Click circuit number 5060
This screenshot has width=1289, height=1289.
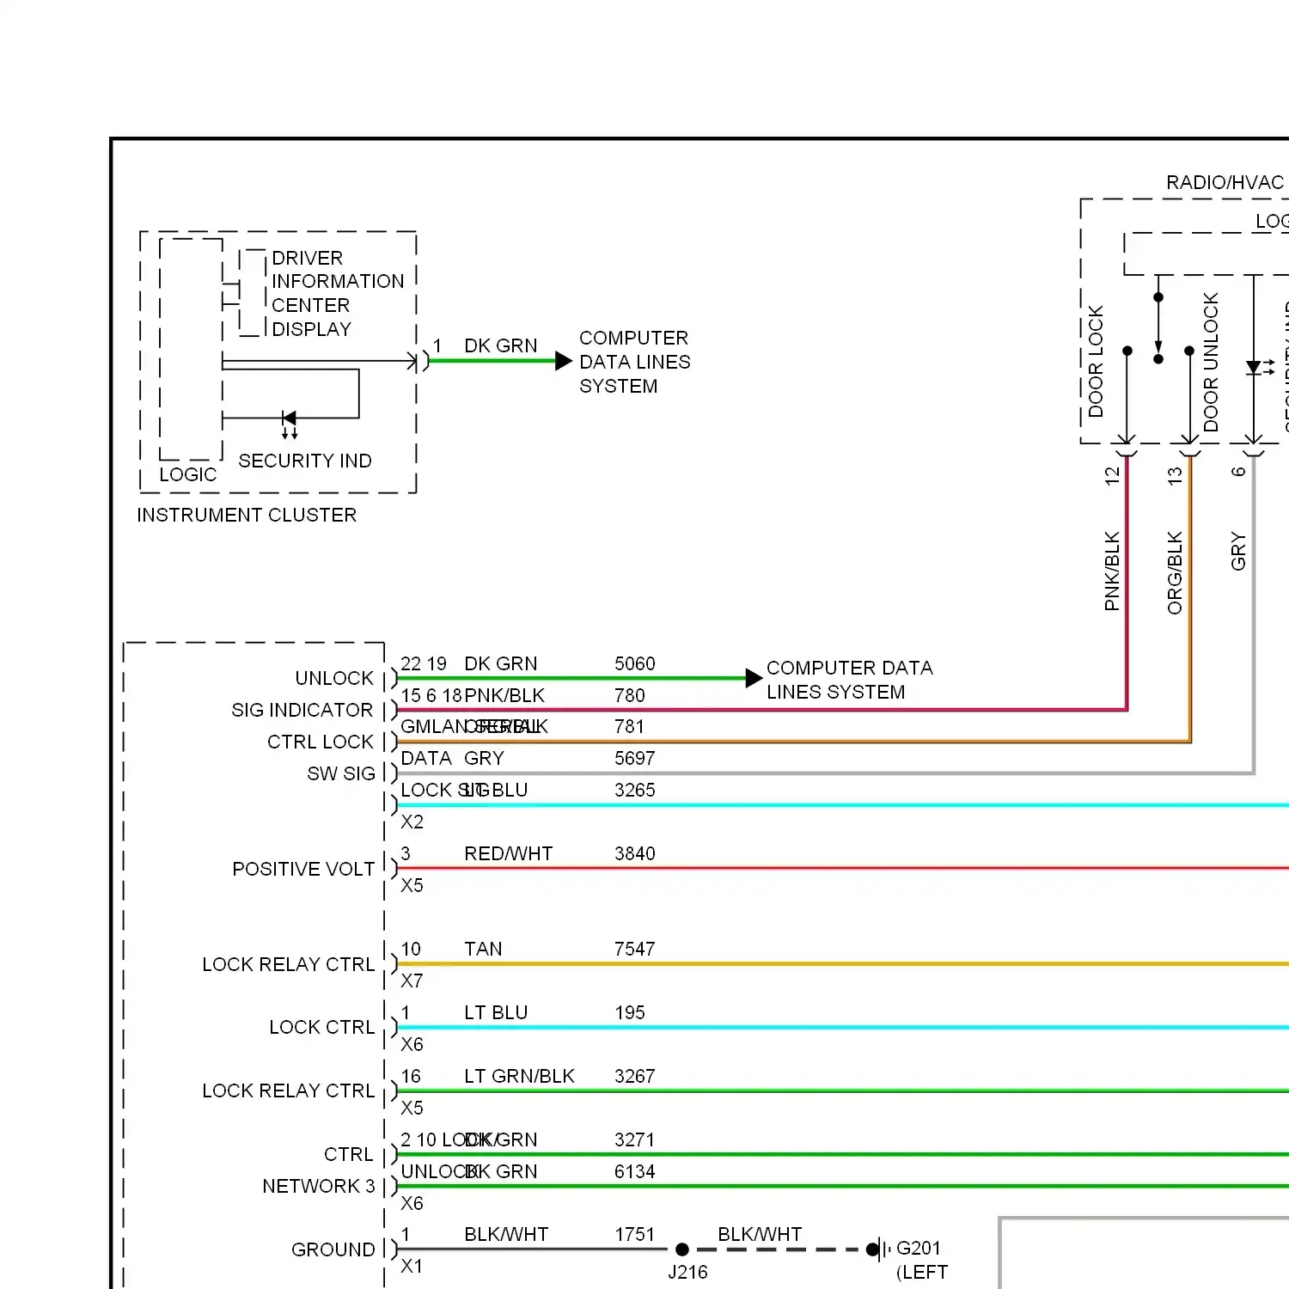[635, 663]
